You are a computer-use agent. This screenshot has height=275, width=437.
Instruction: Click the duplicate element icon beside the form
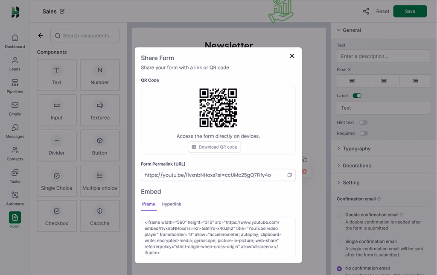click(305, 160)
